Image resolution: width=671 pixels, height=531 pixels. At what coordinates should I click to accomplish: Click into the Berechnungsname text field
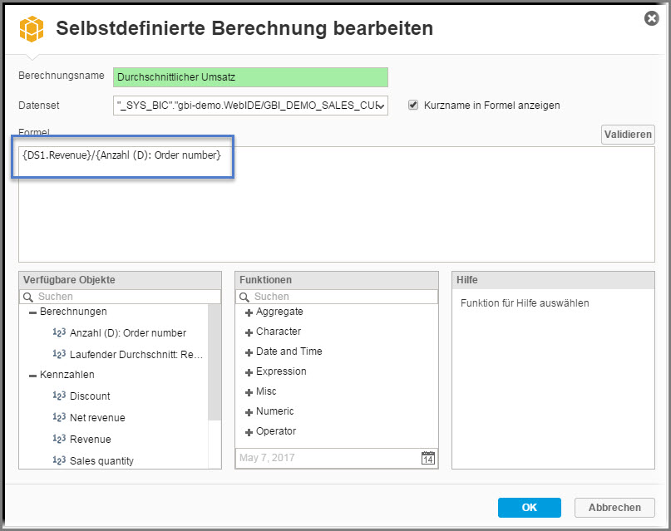point(250,77)
